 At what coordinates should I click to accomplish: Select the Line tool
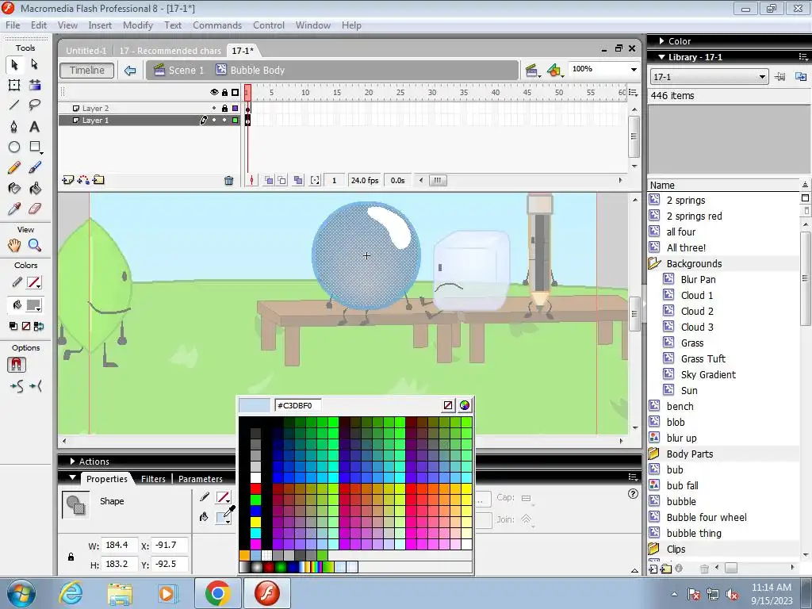pos(14,105)
